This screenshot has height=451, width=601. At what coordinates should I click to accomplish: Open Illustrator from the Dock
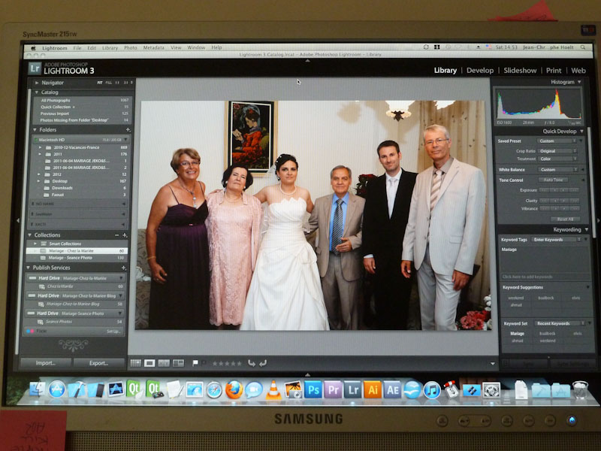(373, 390)
